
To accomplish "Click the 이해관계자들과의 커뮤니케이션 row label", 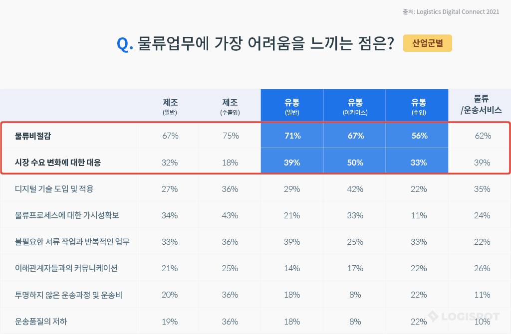I will pyautogui.click(x=66, y=268).
